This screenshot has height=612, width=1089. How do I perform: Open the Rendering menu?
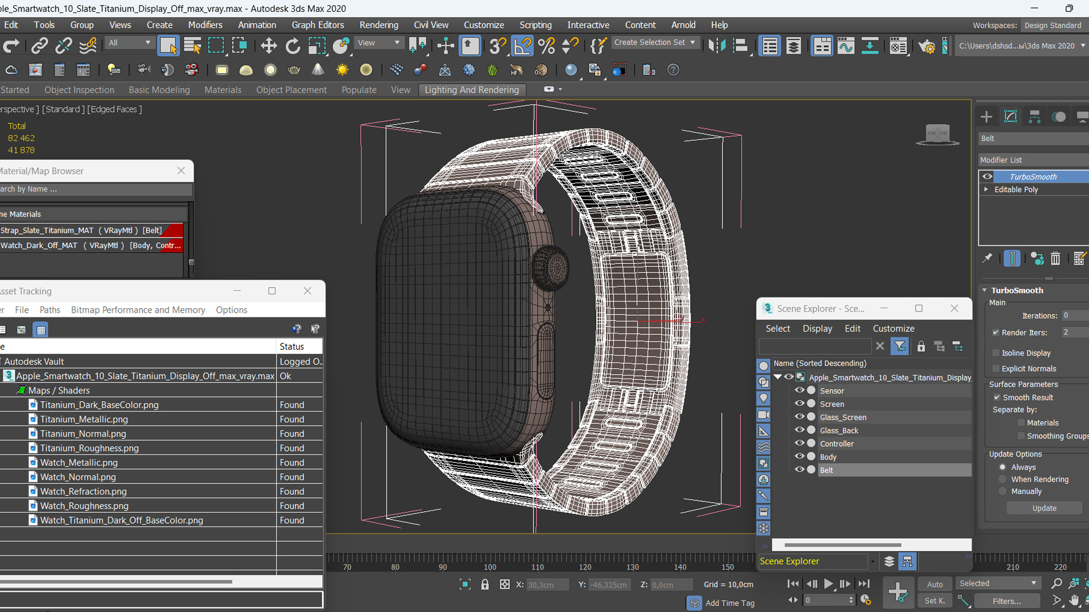click(x=379, y=25)
